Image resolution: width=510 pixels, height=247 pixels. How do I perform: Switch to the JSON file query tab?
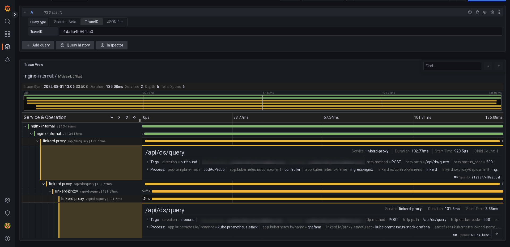(x=115, y=22)
